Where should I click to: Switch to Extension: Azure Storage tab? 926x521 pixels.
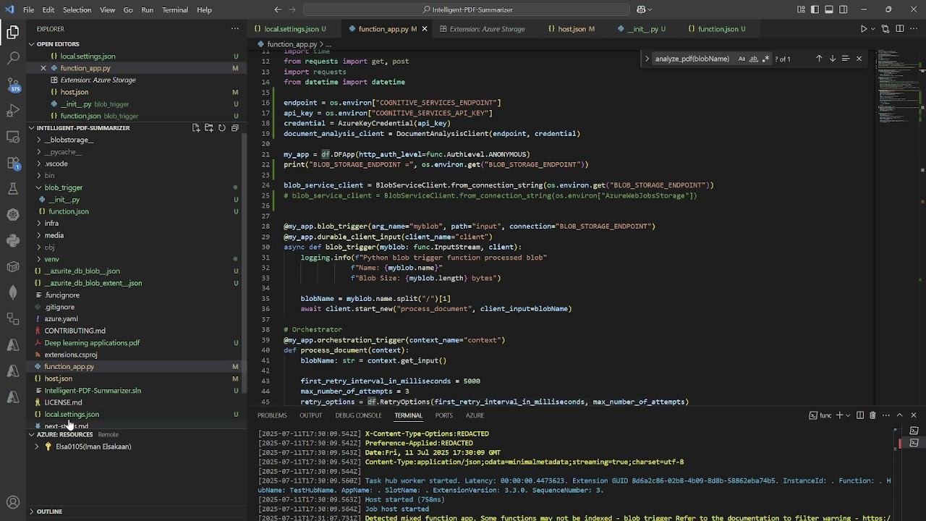coord(485,29)
